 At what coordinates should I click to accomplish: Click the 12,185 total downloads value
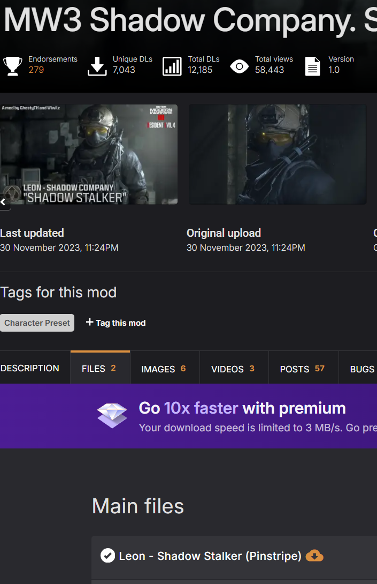(x=200, y=70)
